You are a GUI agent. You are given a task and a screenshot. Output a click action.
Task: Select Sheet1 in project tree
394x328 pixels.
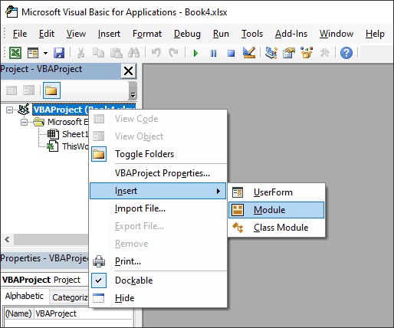click(75, 134)
